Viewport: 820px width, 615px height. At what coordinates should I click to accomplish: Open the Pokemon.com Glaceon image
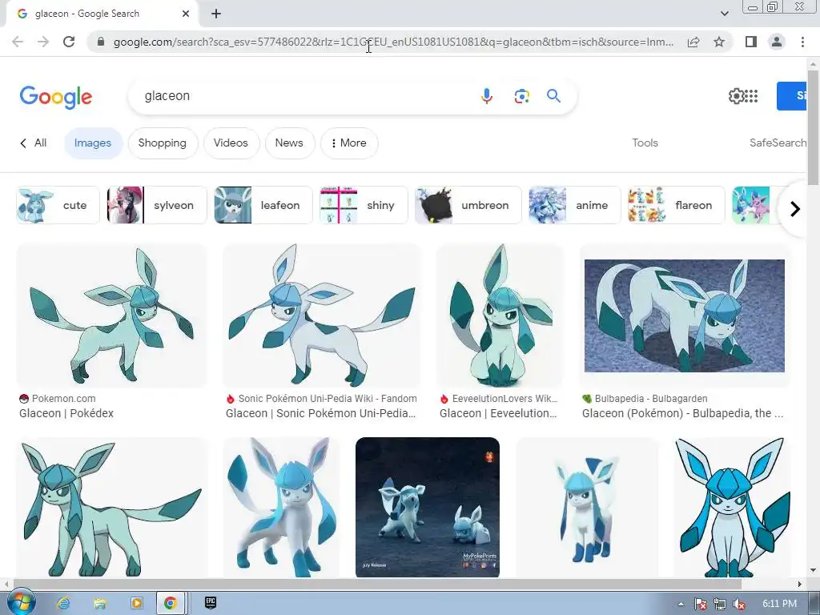(x=111, y=316)
